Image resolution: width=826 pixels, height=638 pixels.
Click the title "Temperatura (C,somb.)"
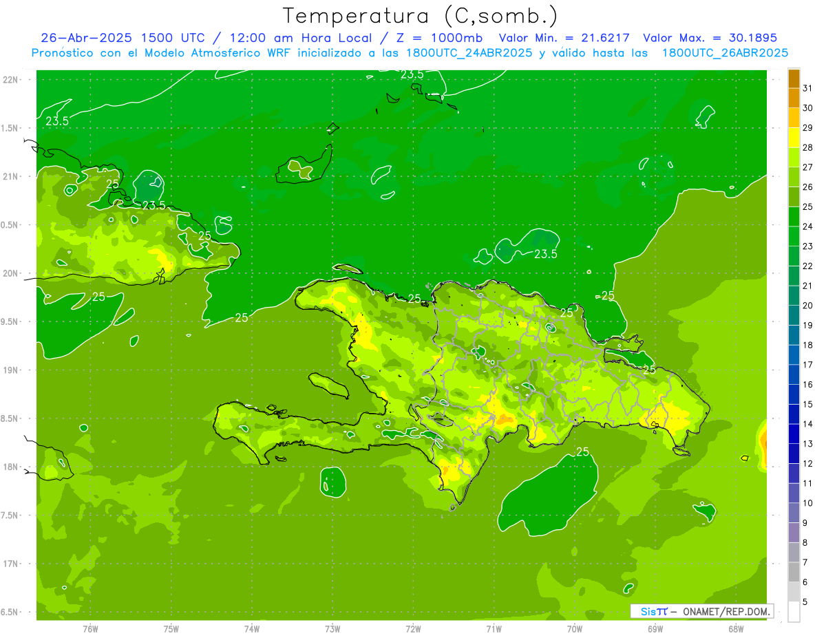[x=421, y=16]
